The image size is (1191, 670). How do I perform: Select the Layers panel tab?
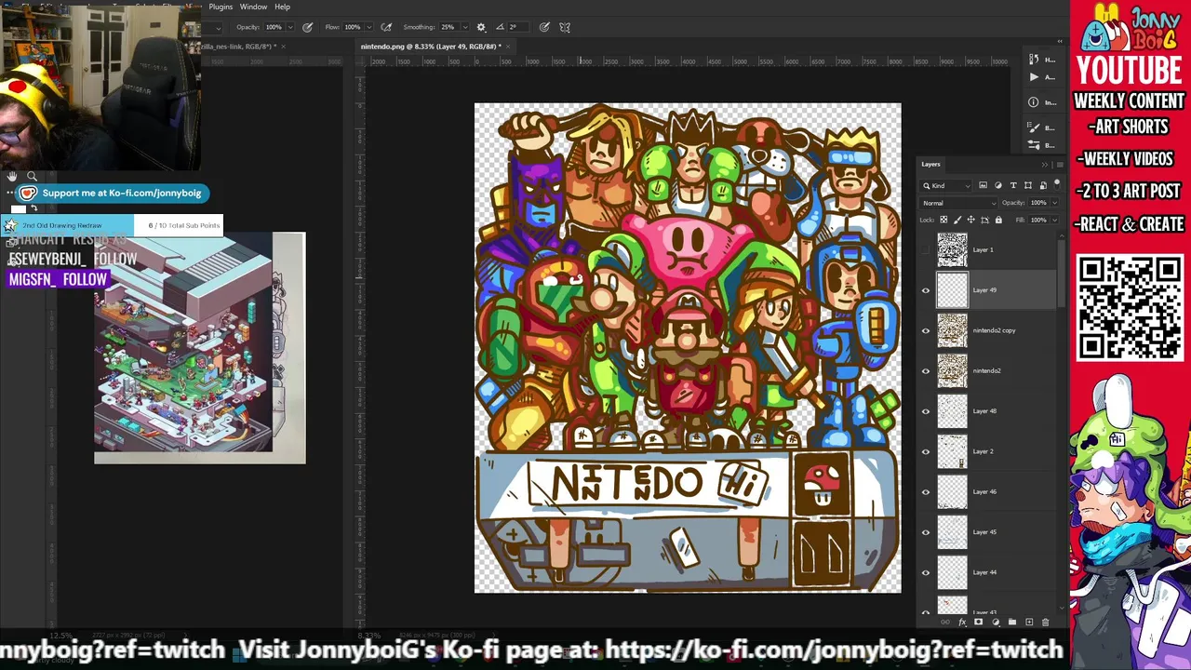coord(930,165)
